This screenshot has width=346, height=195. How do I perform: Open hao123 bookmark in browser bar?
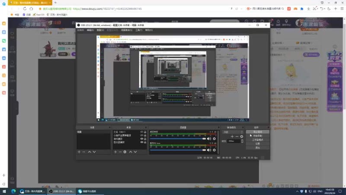[x=38, y=15]
